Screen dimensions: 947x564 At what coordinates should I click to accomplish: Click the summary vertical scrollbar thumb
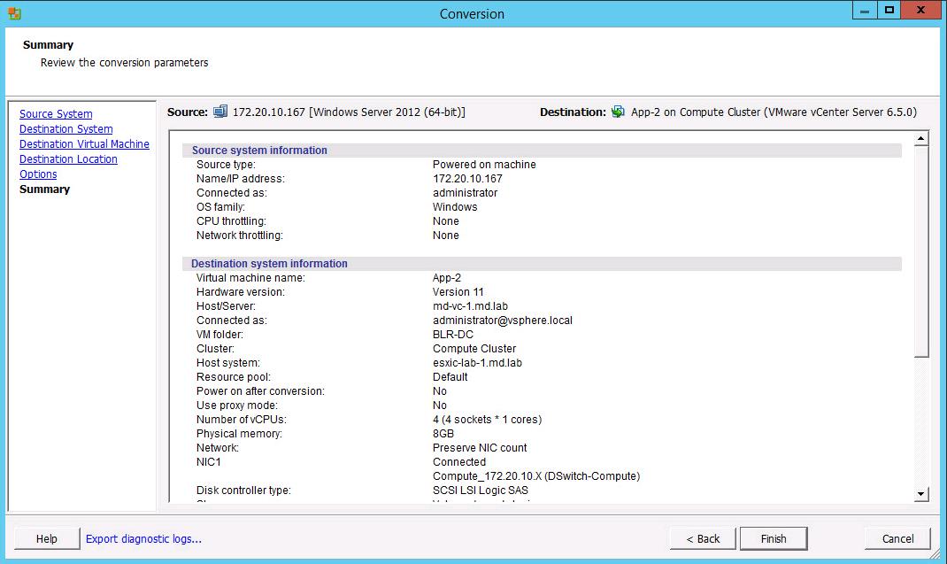click(921, 251)
